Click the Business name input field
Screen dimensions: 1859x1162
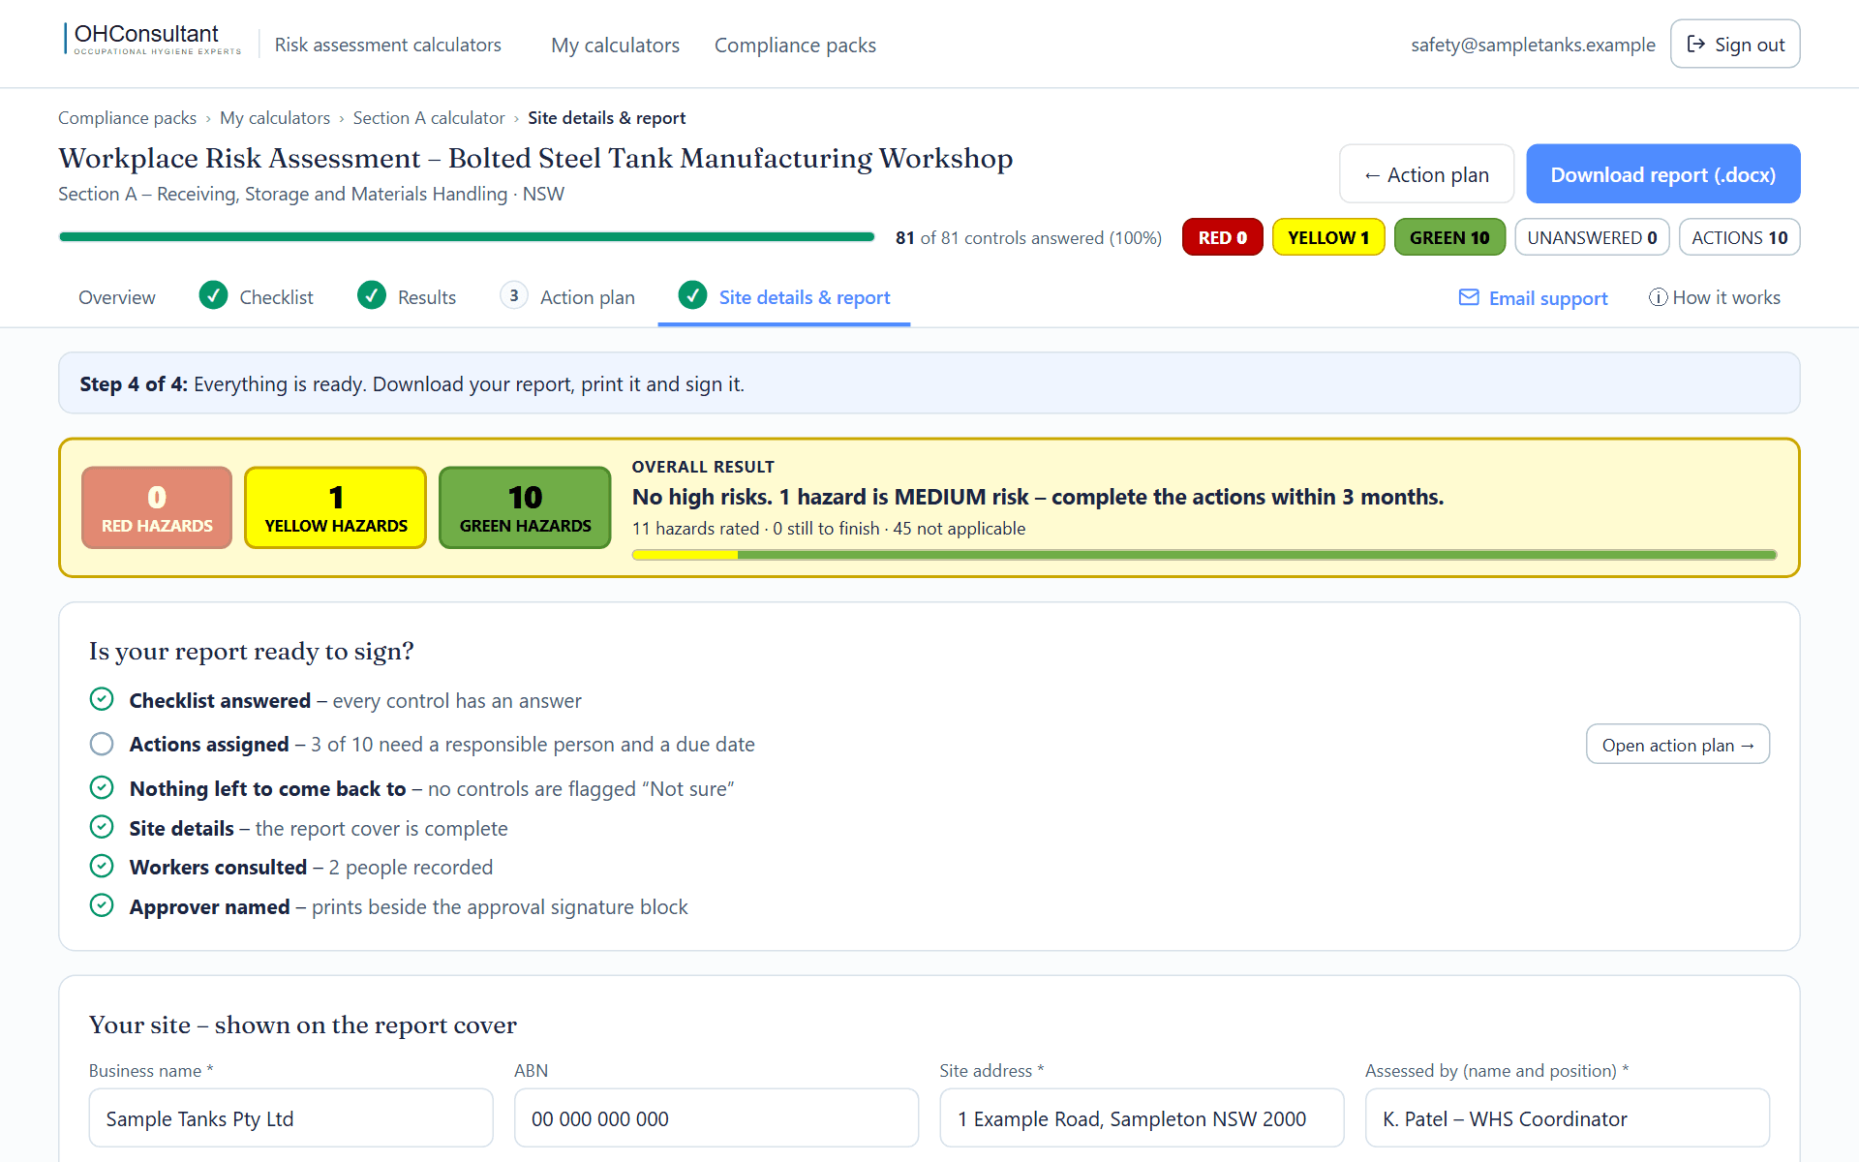click(290, 1118)
